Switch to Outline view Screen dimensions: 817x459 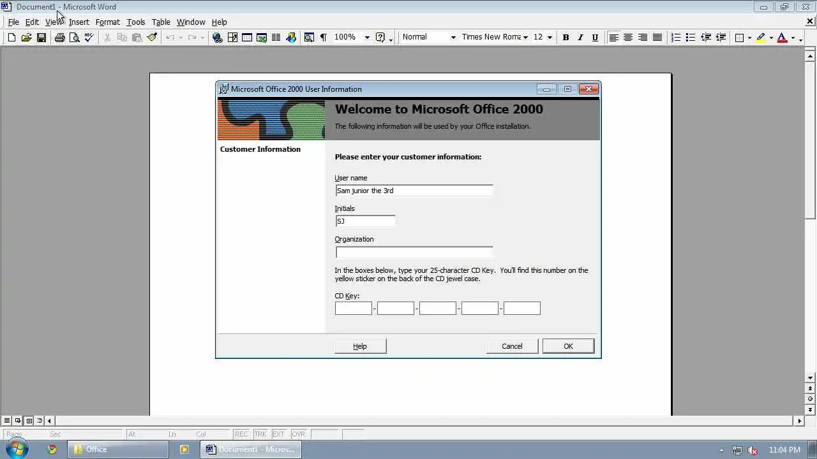point(40,421)
